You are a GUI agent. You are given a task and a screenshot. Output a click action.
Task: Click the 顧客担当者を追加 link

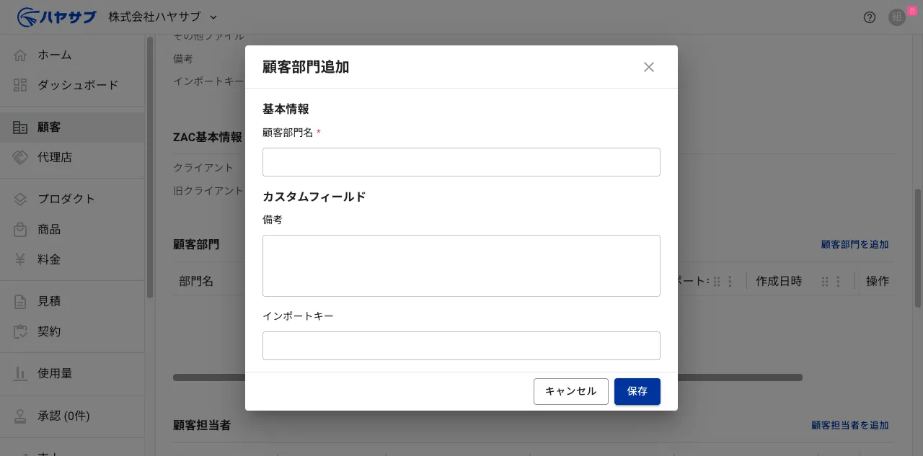coord(849,426)
